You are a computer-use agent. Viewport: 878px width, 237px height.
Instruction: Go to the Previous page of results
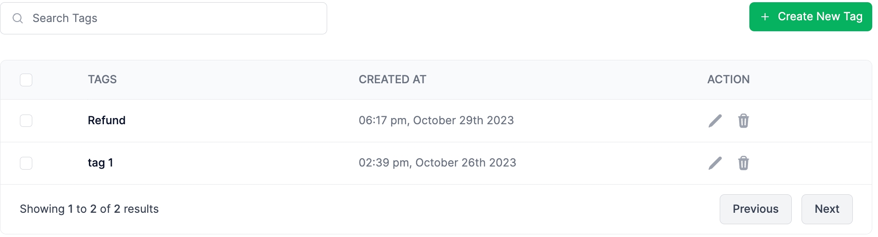click(755, 209)
